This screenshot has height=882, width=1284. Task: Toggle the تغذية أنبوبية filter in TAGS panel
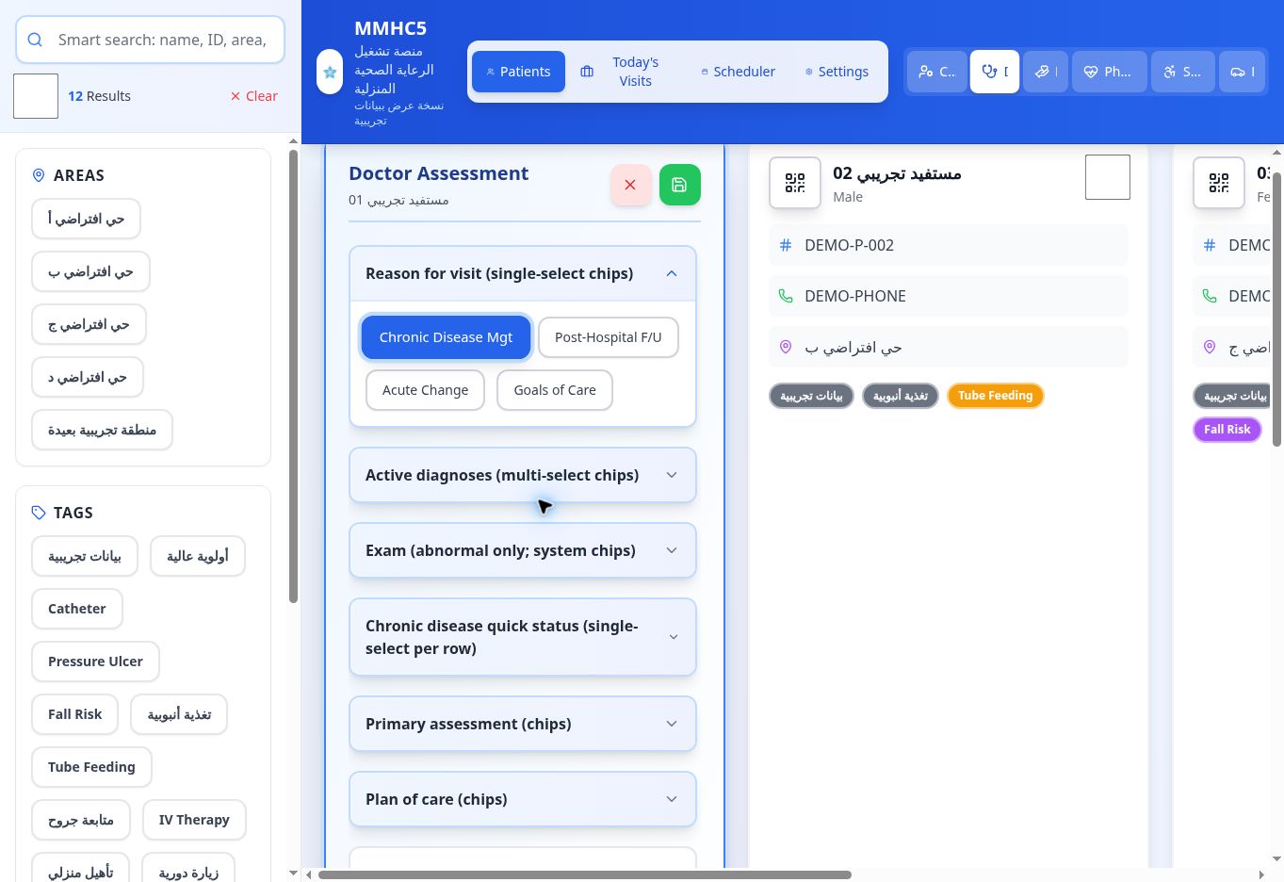(179, 714)
